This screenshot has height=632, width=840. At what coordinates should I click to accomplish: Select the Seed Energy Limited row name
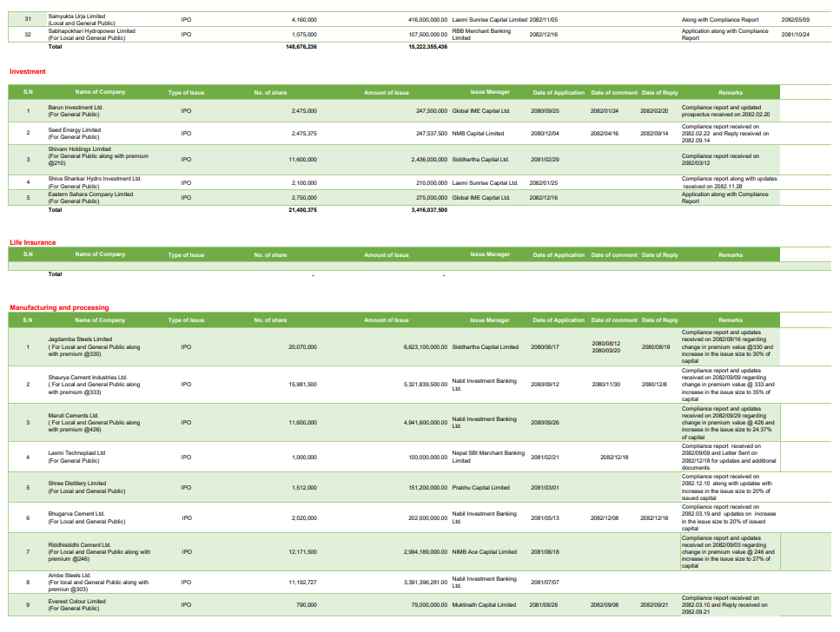point(75,130)
